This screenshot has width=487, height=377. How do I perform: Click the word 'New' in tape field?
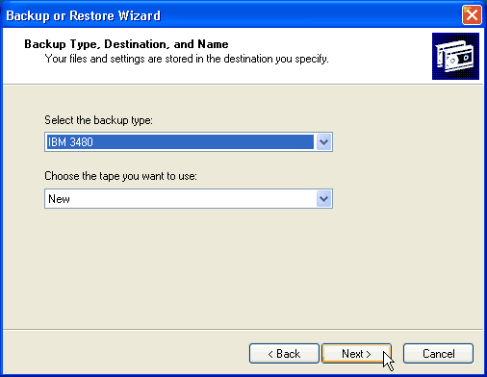(59, 199)
